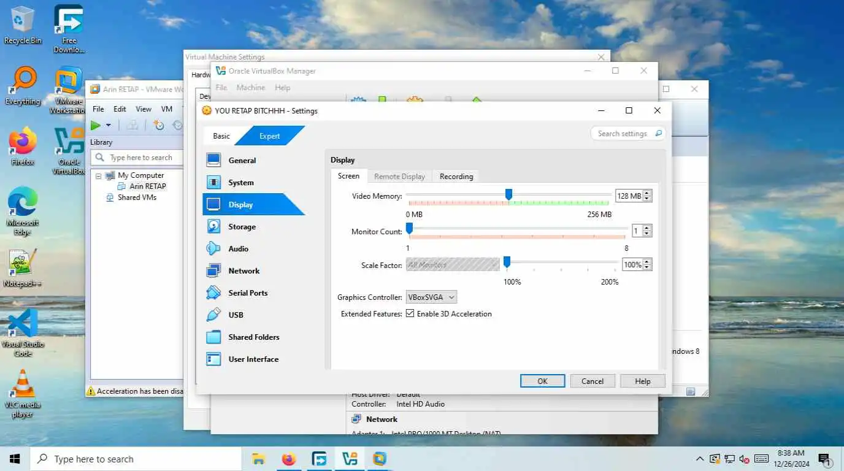The height and width of the screenshot is (471, 844).
Task: Click the Windows taskbar search box
Action: (136, 459)
